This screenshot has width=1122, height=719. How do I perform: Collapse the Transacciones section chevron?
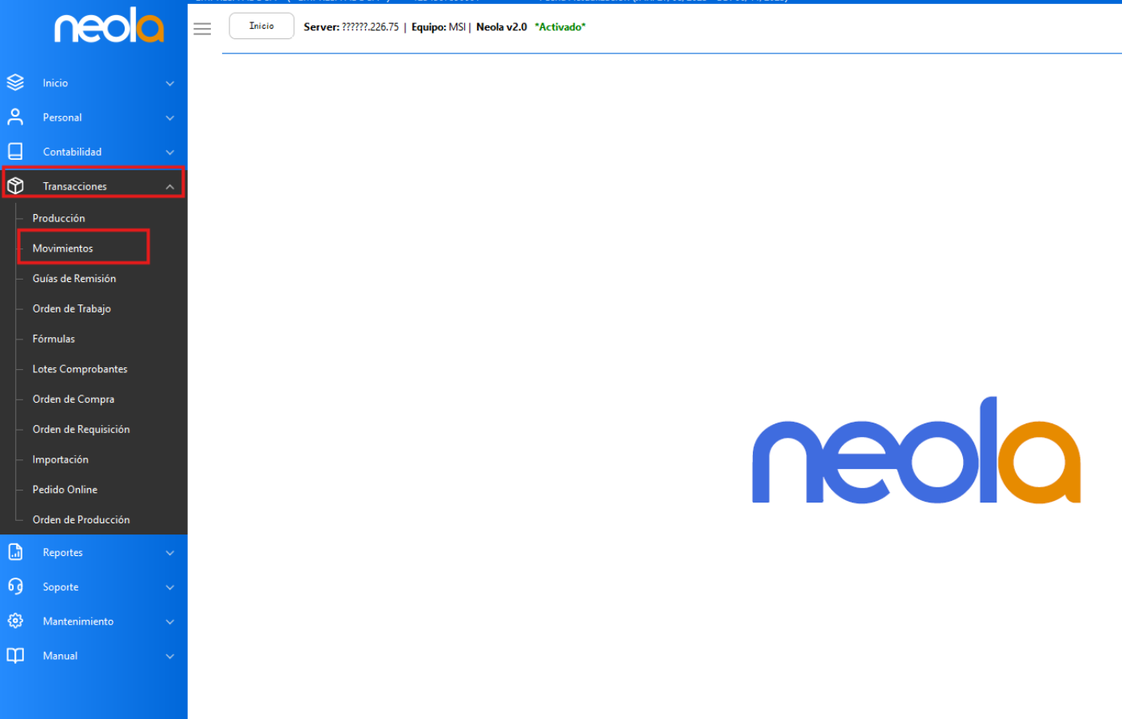click(x=169, y=186)
